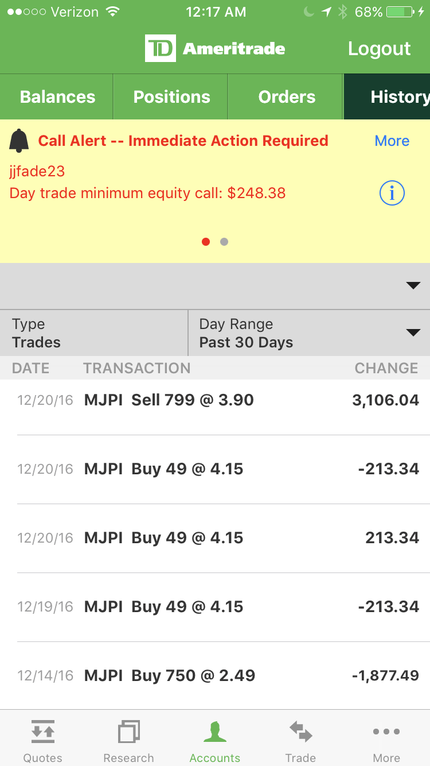
Task: Tap the call alert bell icon
Action: click(x=19, y=141)
